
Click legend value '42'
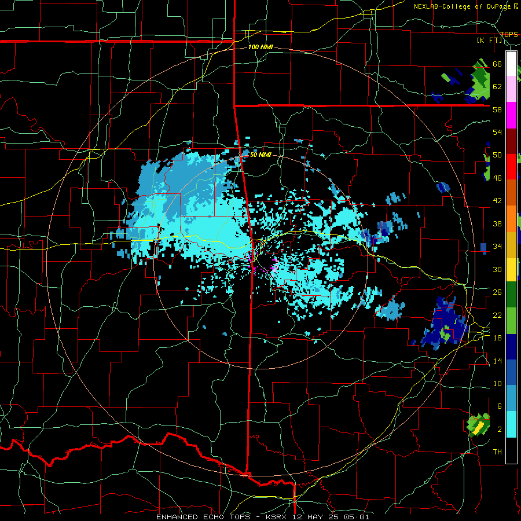click(x=497, y=201)
